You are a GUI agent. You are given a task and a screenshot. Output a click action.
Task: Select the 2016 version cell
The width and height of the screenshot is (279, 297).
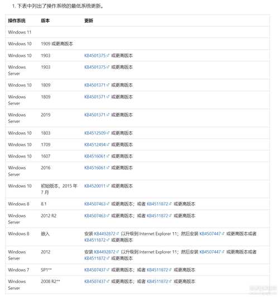46,167
